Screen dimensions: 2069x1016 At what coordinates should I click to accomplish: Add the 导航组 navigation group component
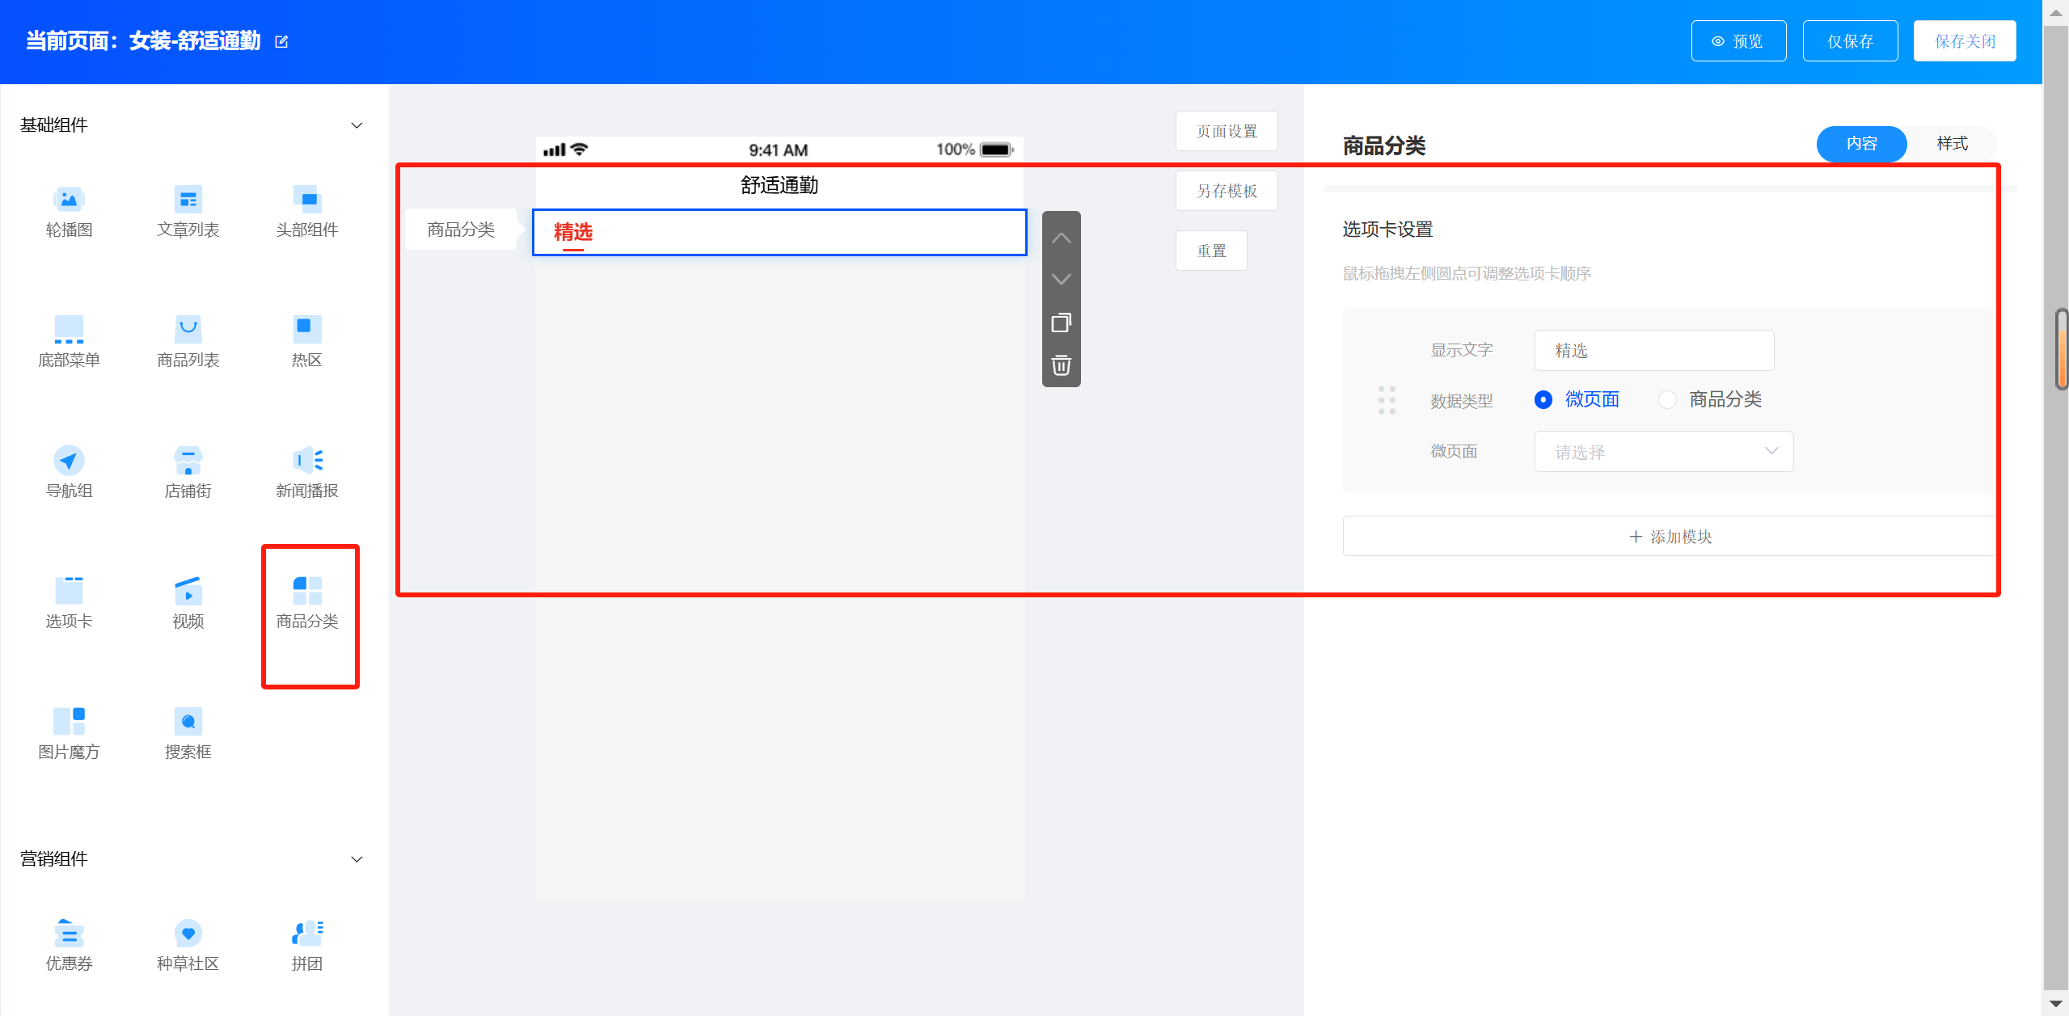click(69, 473)
